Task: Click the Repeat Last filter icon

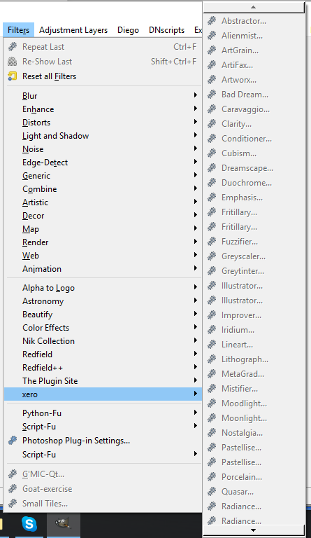Action: [13, 47]
